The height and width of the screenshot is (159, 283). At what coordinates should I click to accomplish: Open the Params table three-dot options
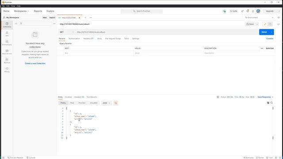coord(262,48)
